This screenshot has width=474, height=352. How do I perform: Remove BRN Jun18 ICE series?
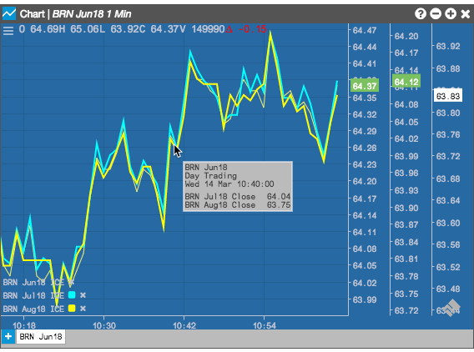coord(71,283)
